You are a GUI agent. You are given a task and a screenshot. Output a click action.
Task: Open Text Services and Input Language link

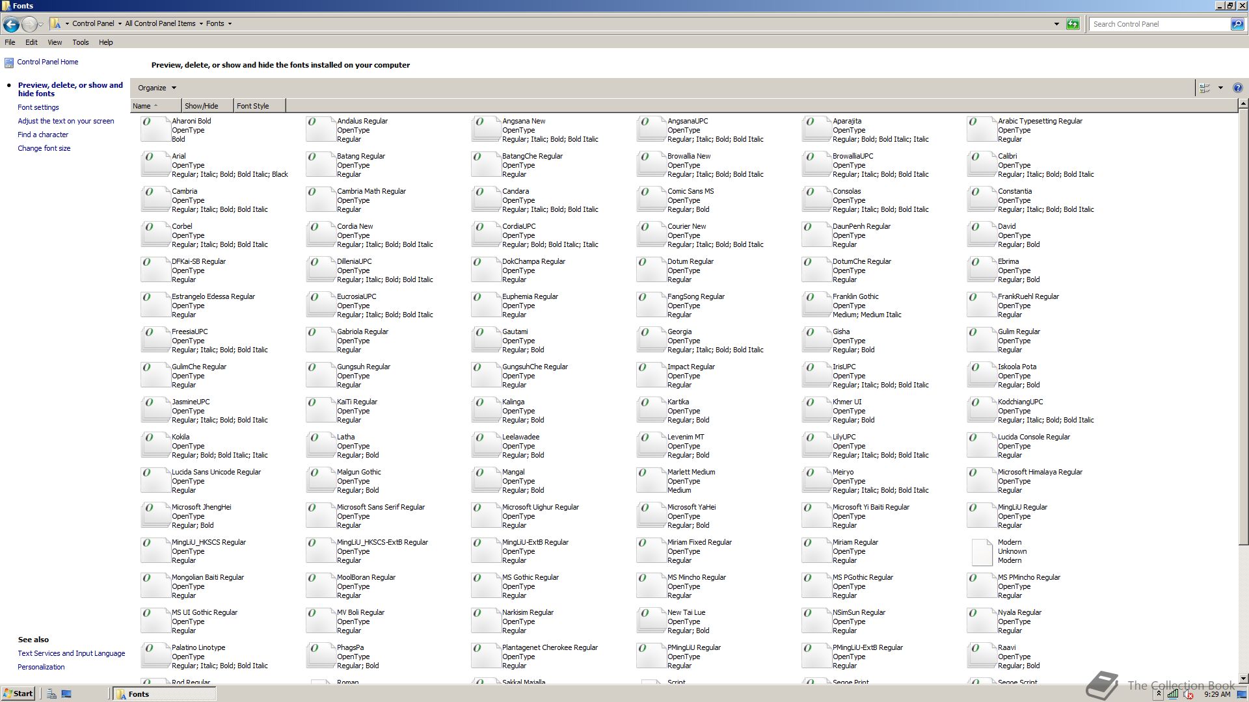click(x=72, y=653)
